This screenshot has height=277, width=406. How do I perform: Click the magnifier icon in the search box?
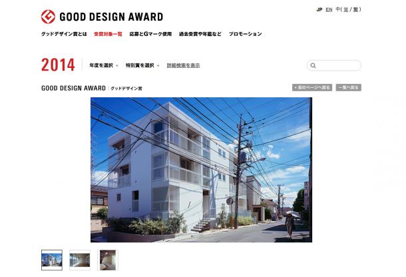click(x=313, y=65)
